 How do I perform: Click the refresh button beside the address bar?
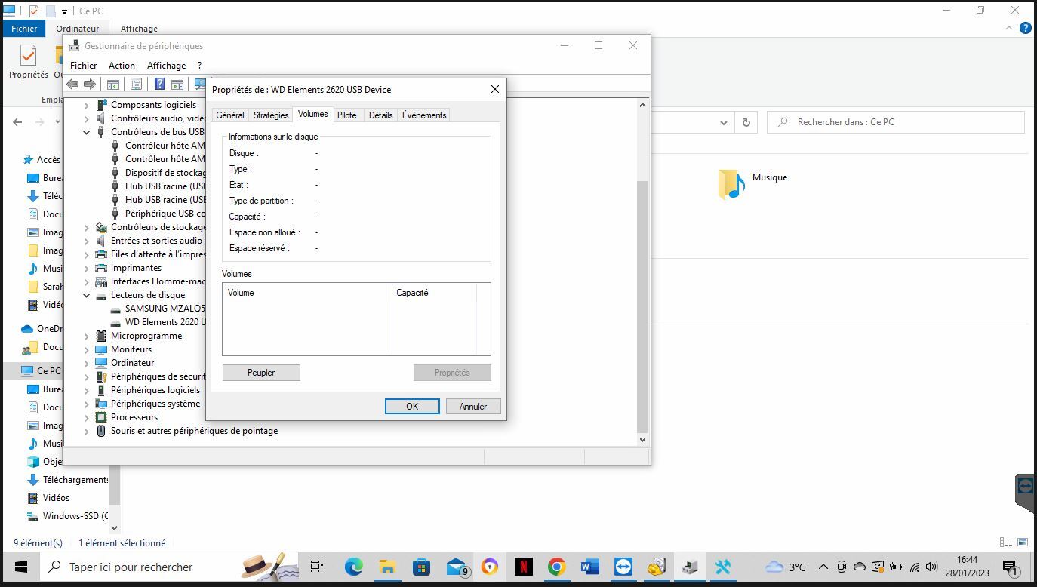pos(746,122)
